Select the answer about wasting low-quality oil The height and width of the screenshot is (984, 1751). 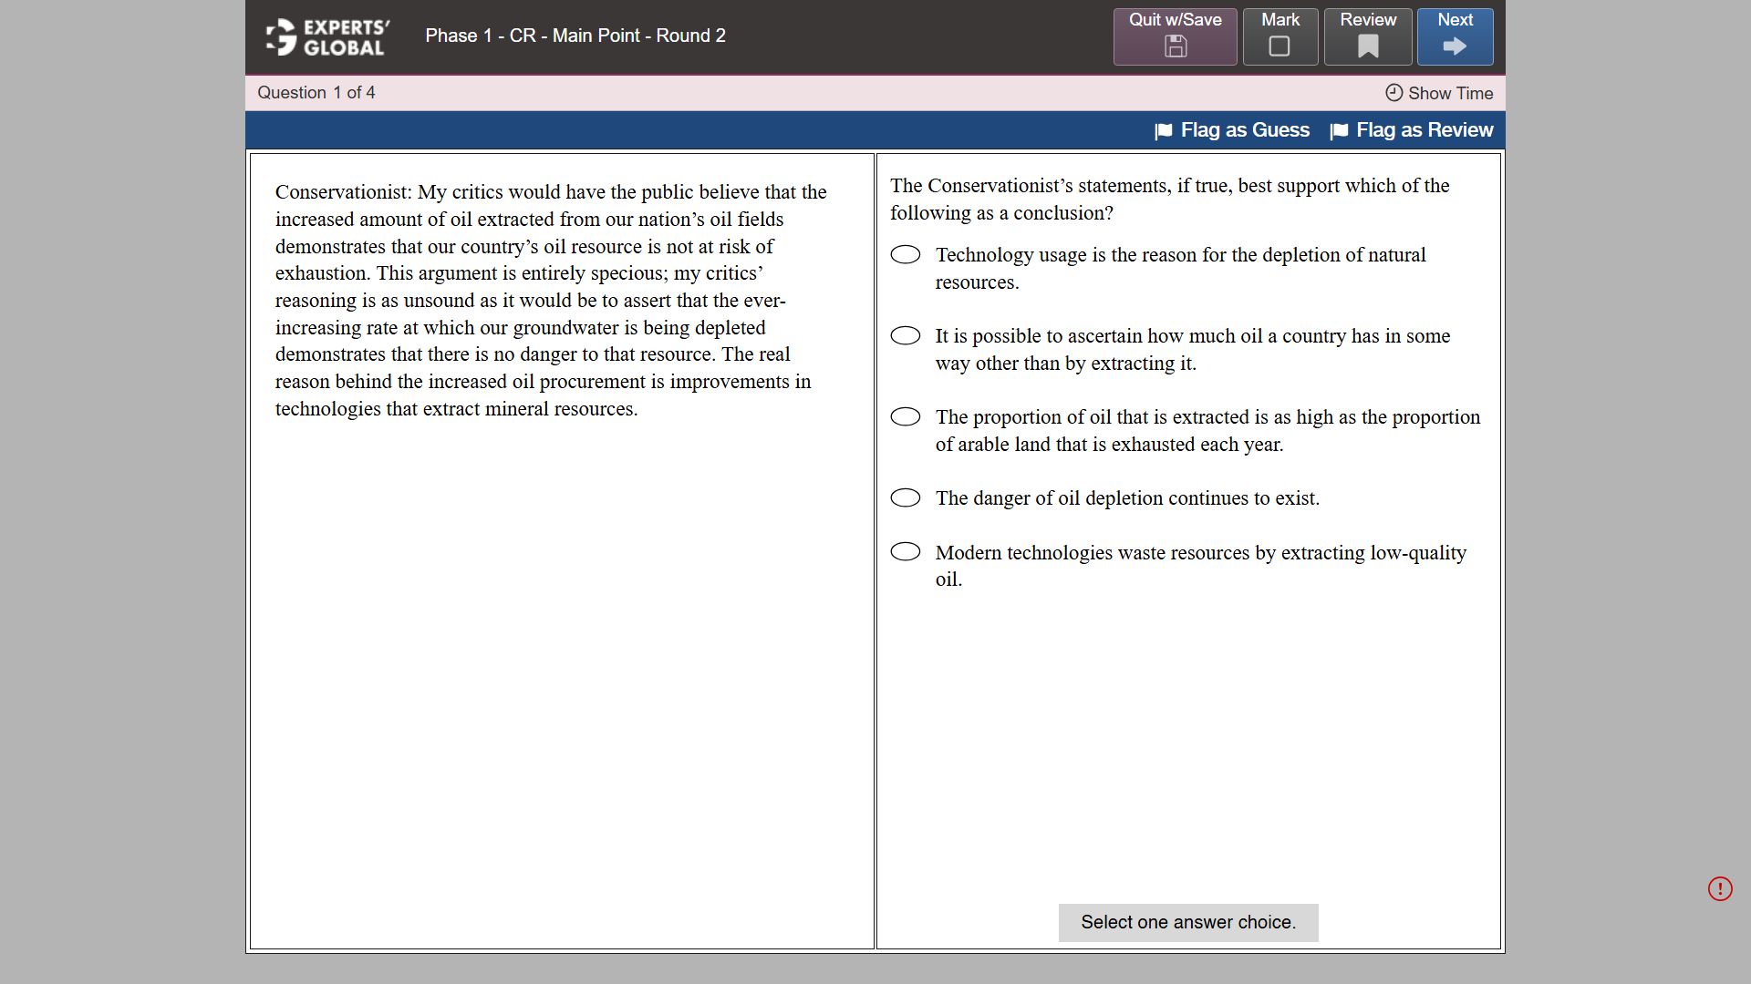click(906, 551)
